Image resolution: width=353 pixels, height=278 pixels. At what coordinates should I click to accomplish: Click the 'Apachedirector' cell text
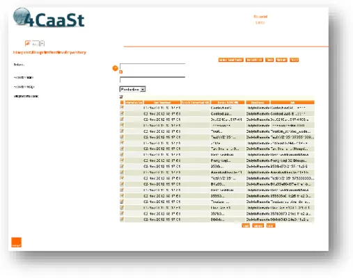(x=226, y=172)
